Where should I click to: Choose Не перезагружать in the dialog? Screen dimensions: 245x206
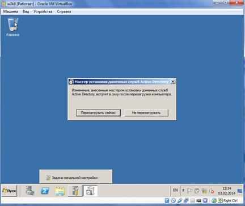146,113
